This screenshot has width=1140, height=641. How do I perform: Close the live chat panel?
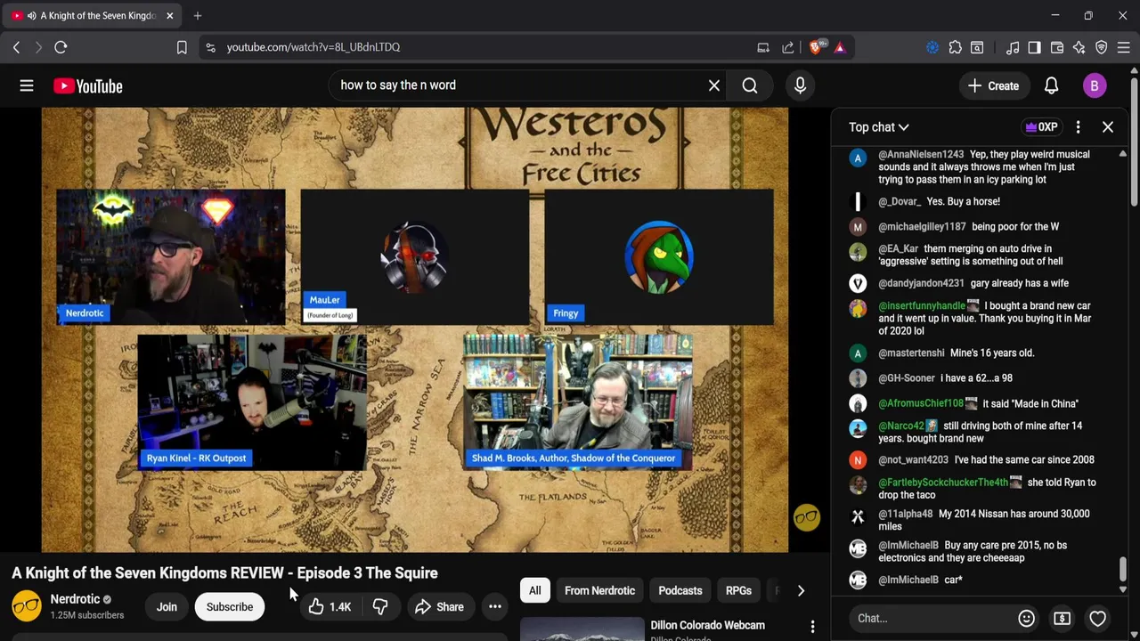click(1108, 127)
